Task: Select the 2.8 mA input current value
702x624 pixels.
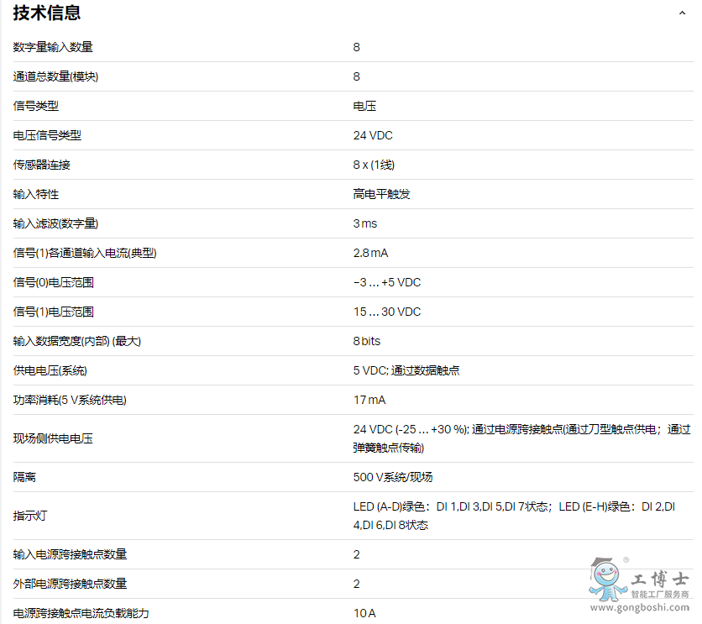Action: pyautogui.click(x=370, y=253)
